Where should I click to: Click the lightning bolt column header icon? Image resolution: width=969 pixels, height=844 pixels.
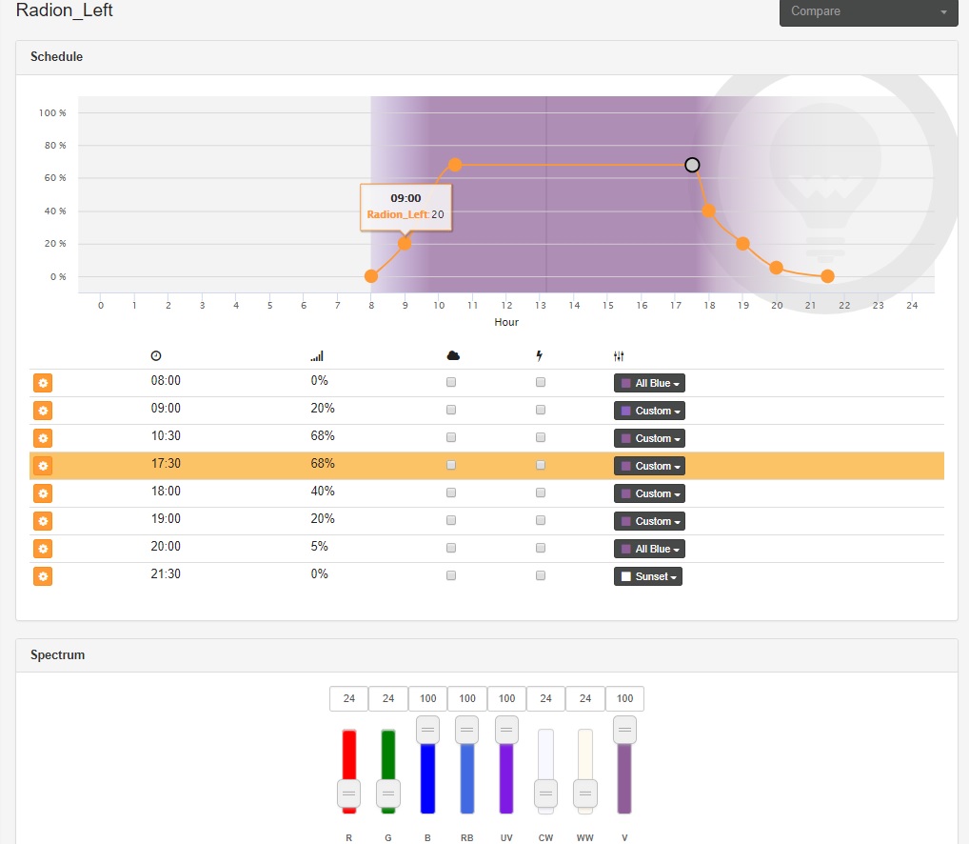click(x=540, y=355)
